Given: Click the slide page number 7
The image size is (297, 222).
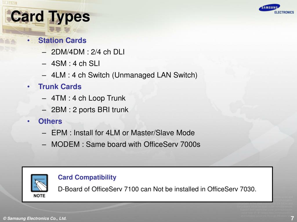Looking at the screenshot, I should pyautogui.click(x=292, y=218).
